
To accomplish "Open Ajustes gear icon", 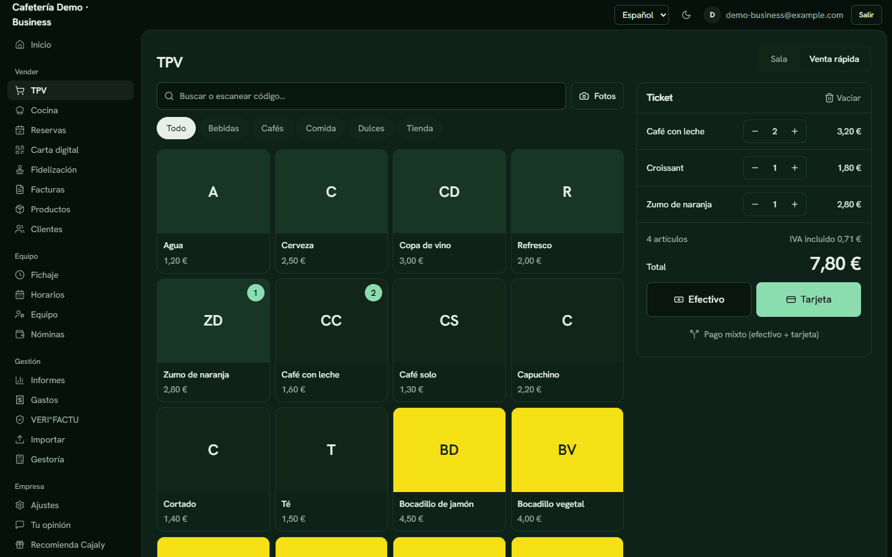I will tap(20, 505).
